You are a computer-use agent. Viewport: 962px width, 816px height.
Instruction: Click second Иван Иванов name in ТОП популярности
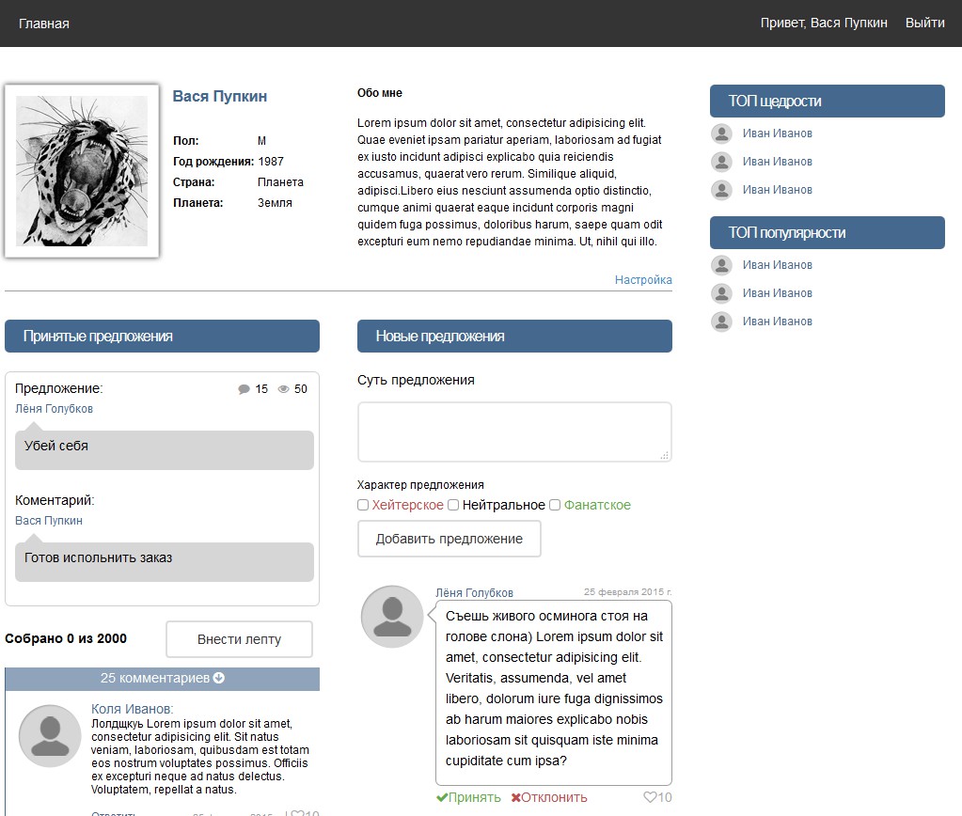tap(778, 293)
